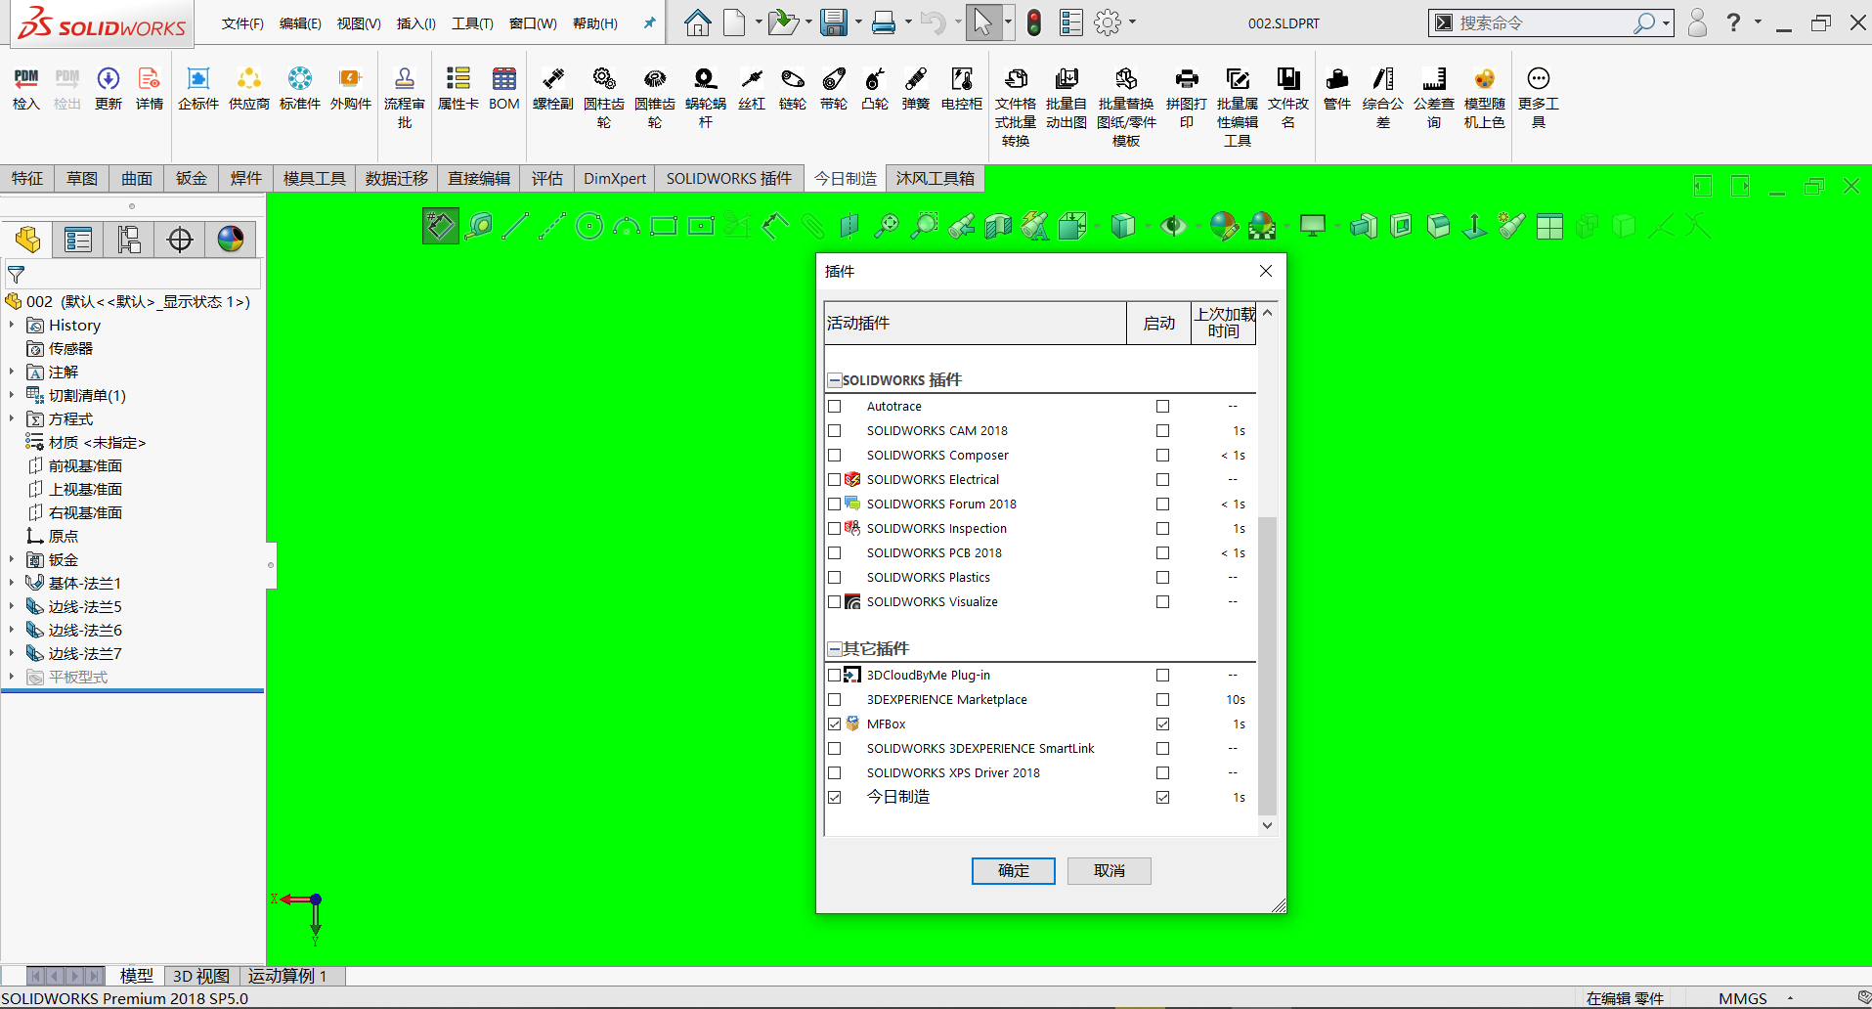
Task: Open the 帮助(H) menu
Action: click(x=595, y=23)
